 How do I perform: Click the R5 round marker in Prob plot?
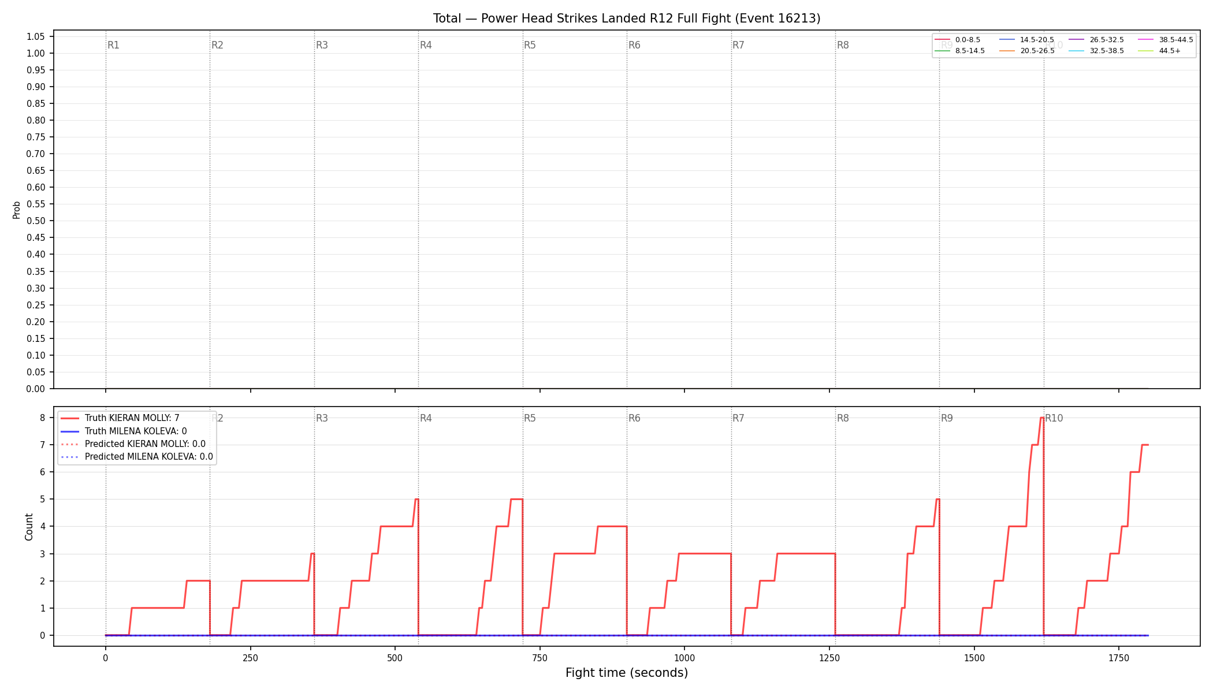click(530, 45)
